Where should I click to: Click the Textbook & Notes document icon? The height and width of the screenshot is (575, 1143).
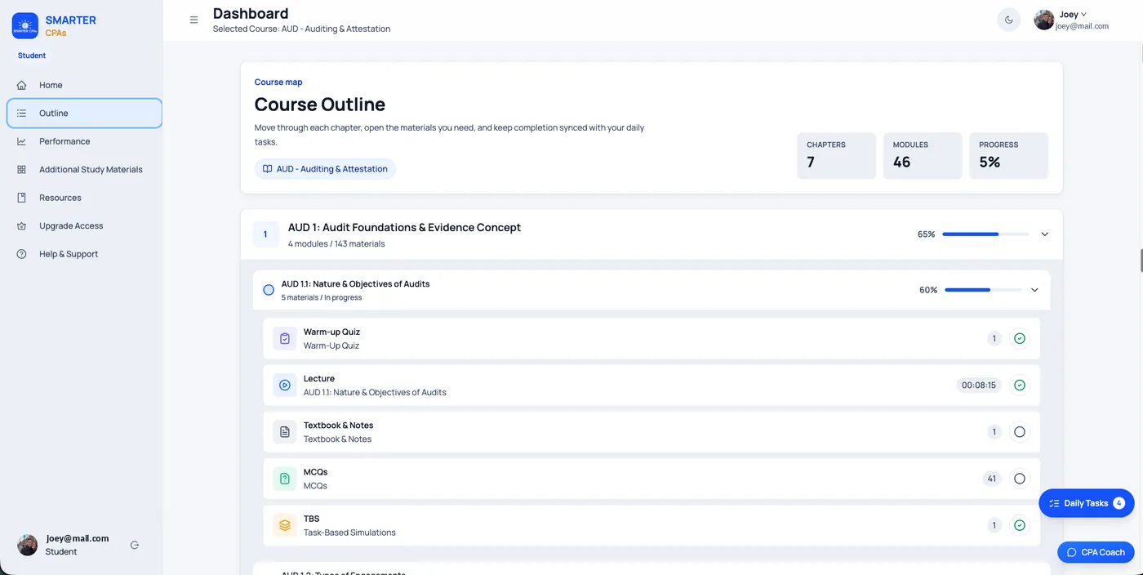285,432
